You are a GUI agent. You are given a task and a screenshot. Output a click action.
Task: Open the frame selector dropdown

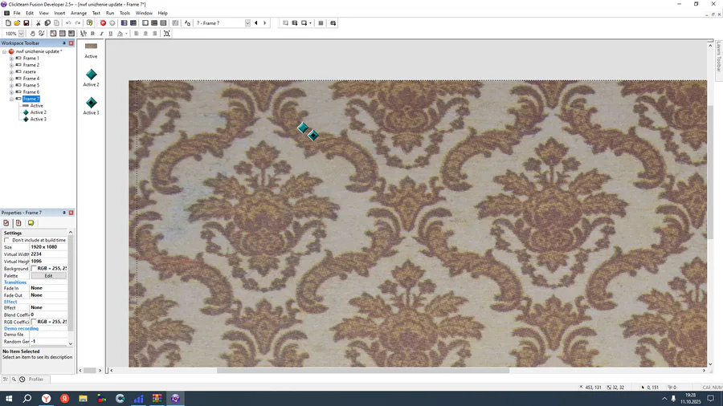pyautogui.click(x=247, y=23)
